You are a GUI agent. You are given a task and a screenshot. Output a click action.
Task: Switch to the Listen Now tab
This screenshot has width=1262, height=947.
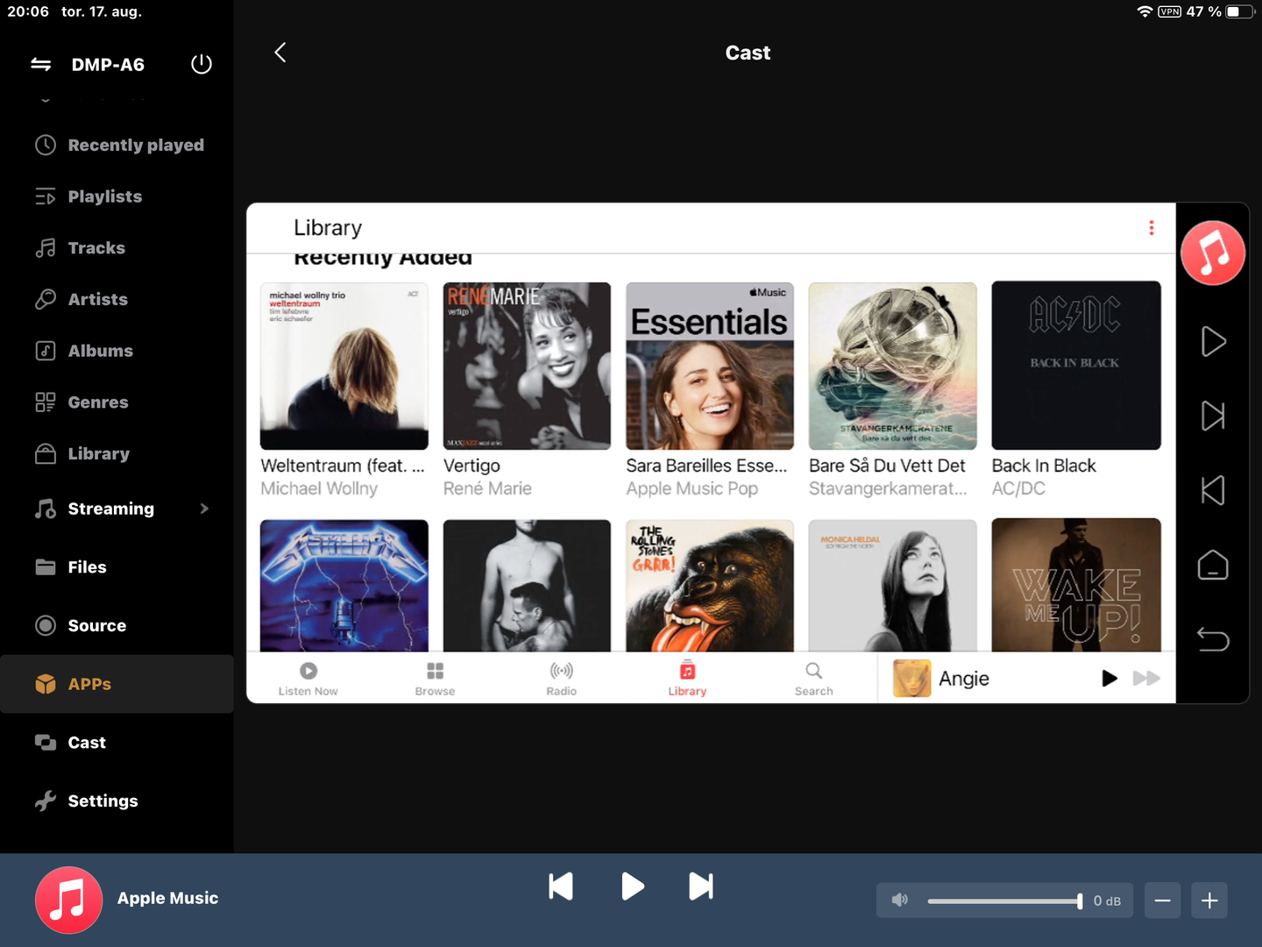308,679
